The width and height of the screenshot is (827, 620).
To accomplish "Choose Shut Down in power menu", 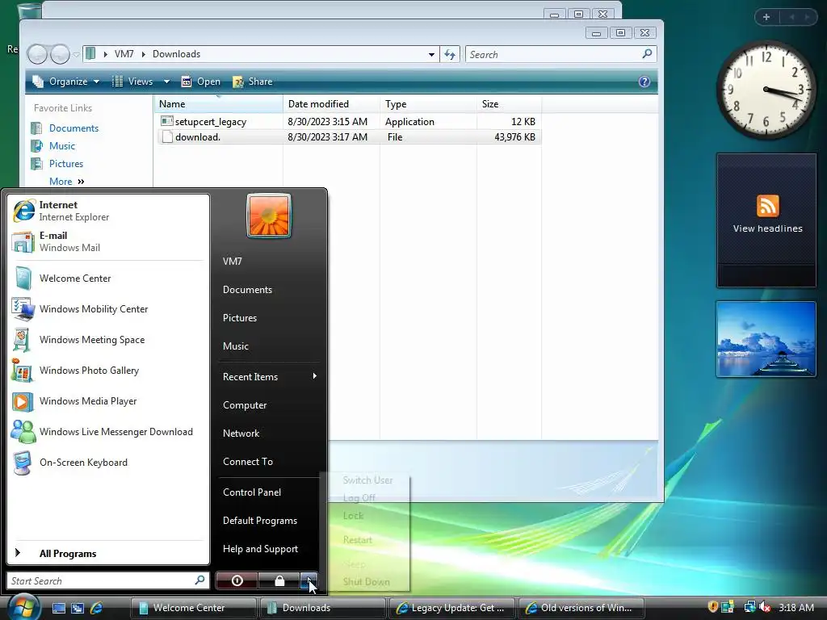I will 367,581.
